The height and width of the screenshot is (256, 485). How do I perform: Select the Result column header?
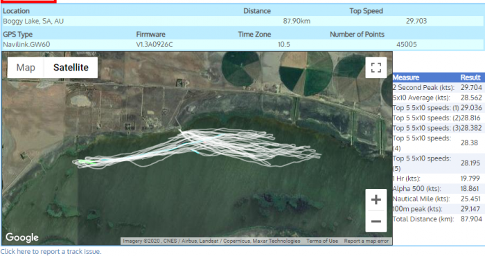tap(470, 77)
